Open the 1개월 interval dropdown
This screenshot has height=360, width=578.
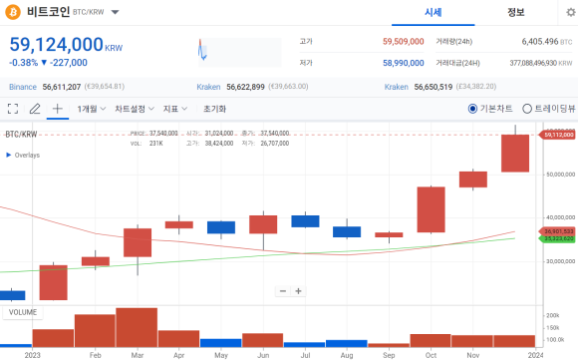click(x=92, y=109)
